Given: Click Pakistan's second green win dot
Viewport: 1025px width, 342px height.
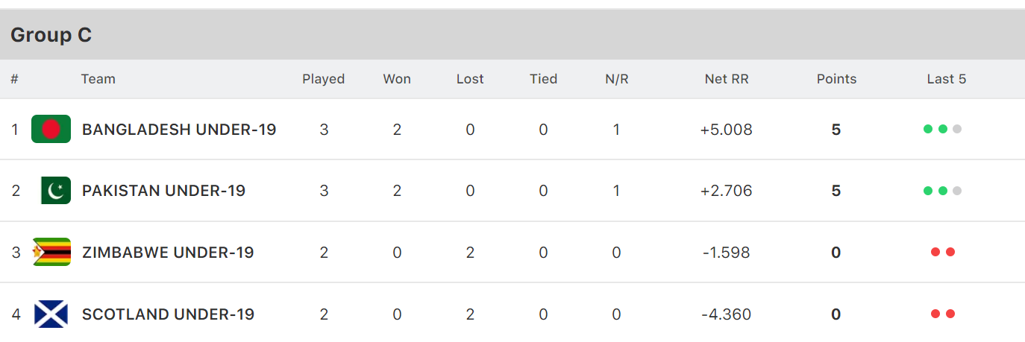Looking at the screenshot, I should (x=943, y=191).
